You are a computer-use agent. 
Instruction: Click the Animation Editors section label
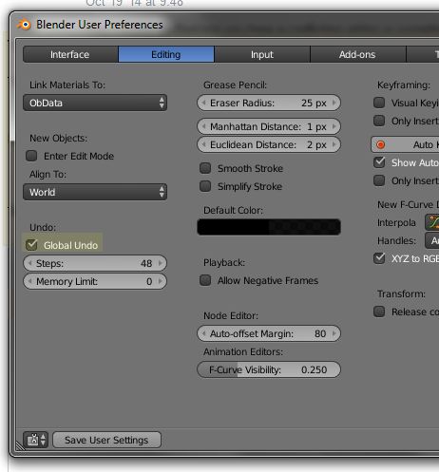243,351
